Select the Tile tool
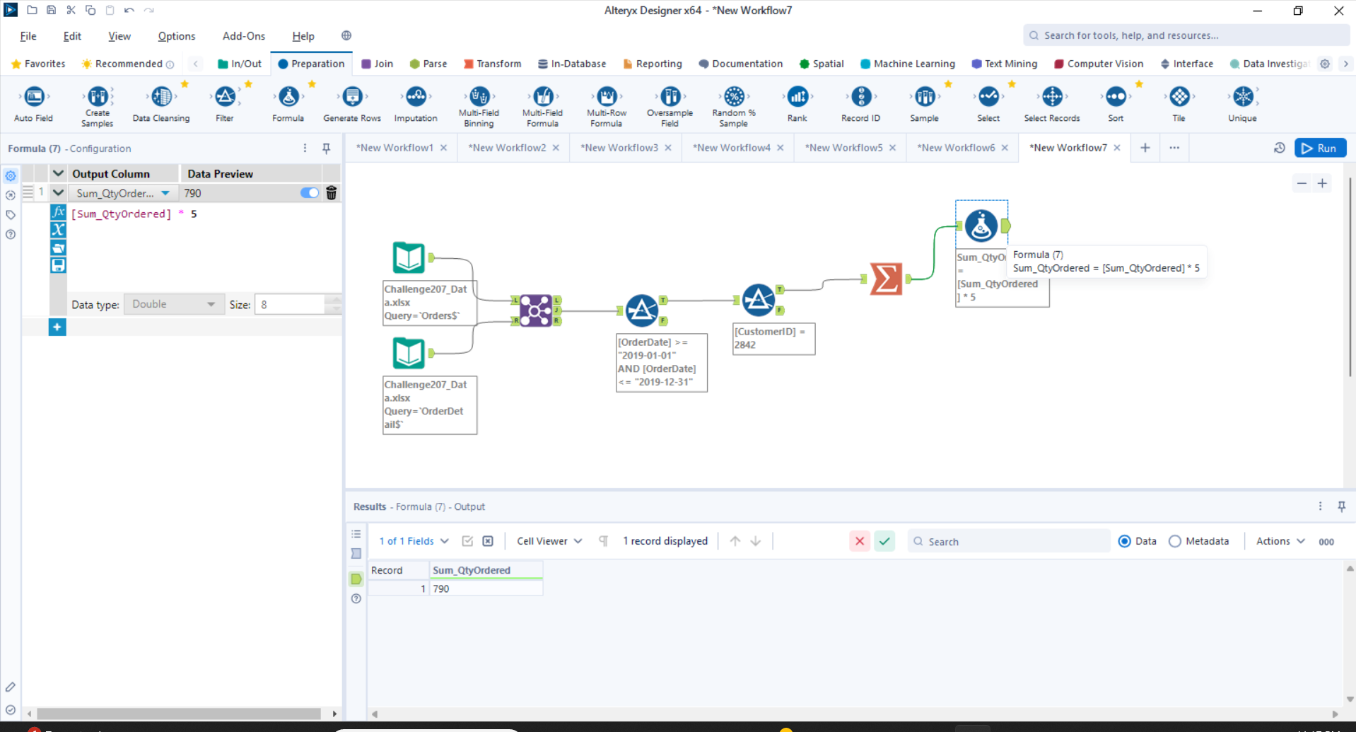Screen dimensions: 1356x732 click(x=1179, y=103)
